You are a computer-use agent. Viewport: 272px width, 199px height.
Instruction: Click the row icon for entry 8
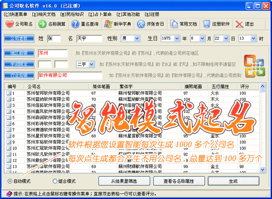click(9, 136)
